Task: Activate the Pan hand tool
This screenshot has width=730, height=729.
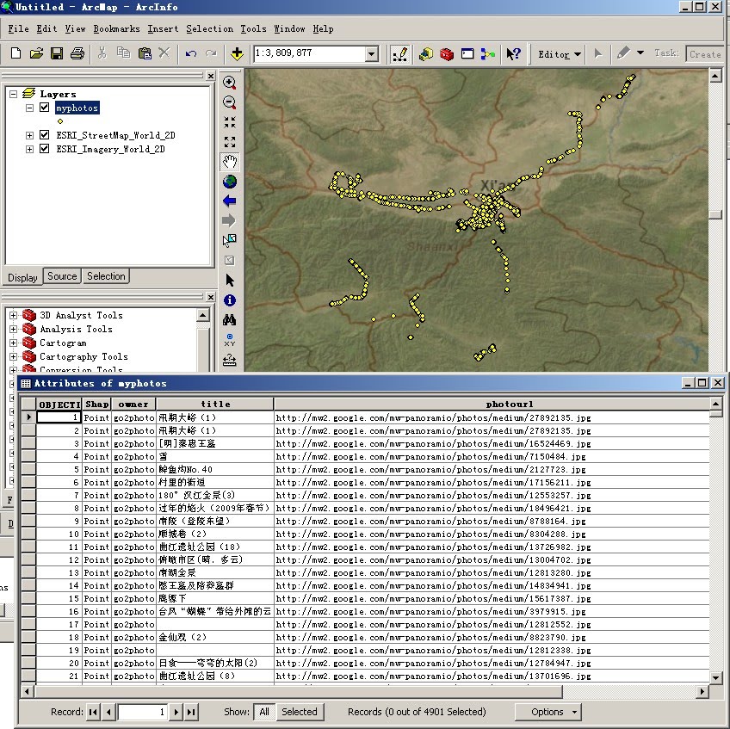Action: 229,162
